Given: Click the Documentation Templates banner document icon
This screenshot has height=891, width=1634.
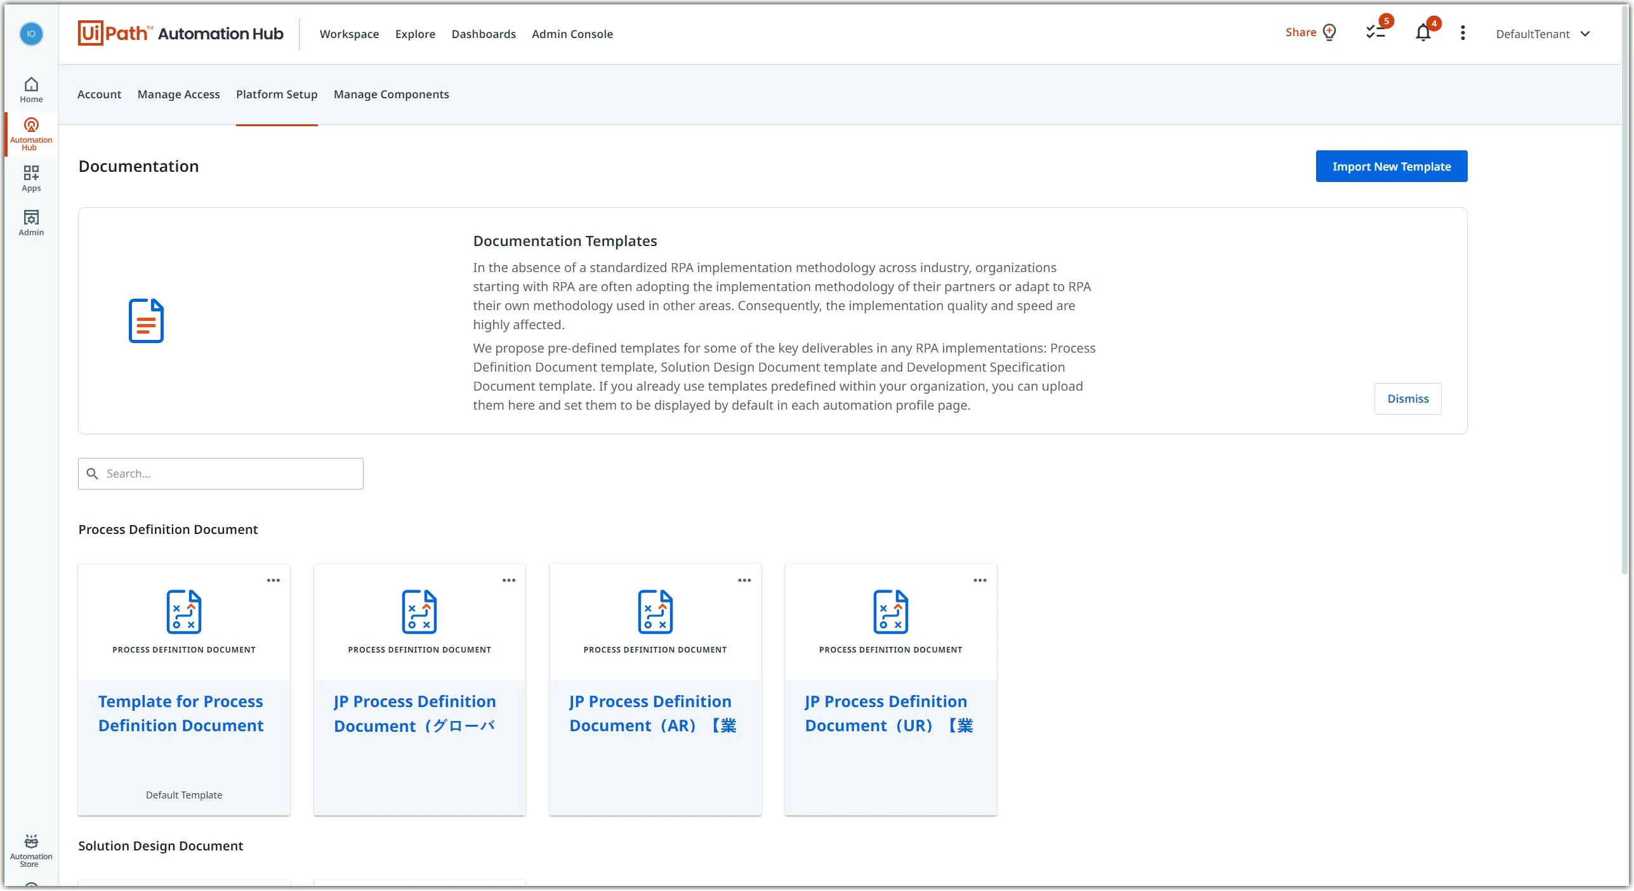Looking at the screenshot, I should click(x=146, y=321).
